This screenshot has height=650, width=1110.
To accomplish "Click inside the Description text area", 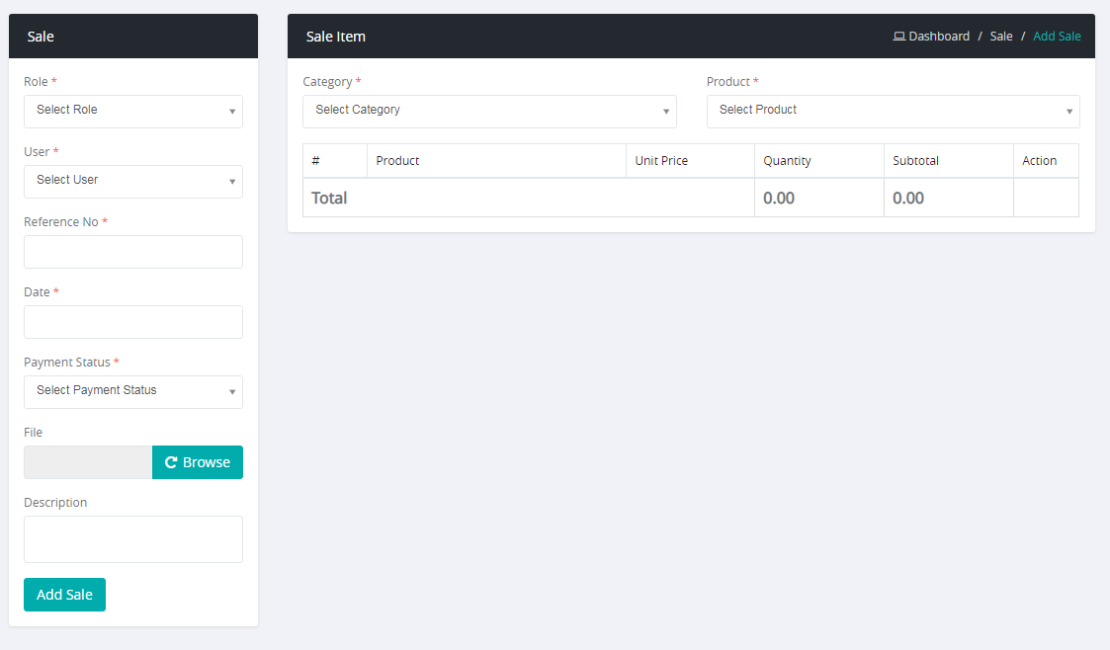I will (133, 539).
